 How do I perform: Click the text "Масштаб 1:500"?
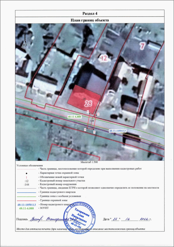(x=90, y=162)
